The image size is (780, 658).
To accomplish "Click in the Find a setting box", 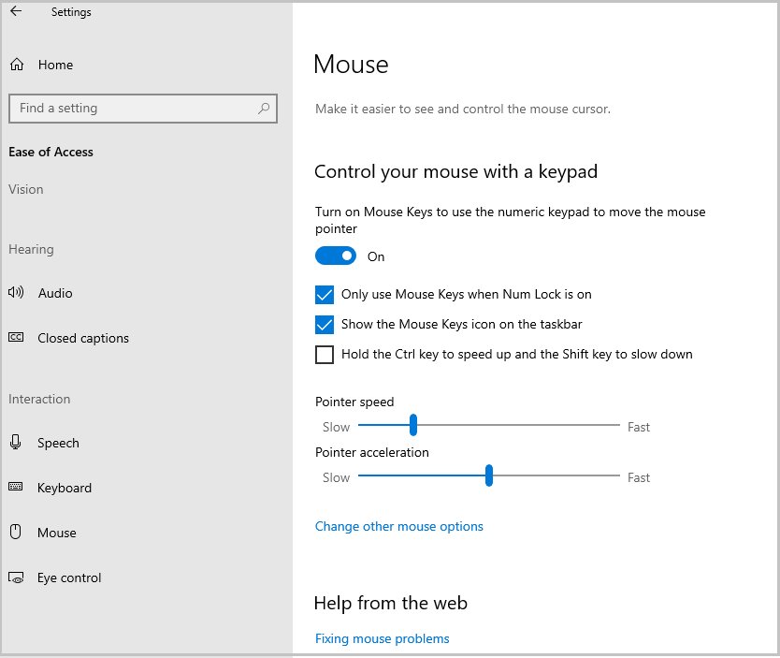I will pos(143,108).
